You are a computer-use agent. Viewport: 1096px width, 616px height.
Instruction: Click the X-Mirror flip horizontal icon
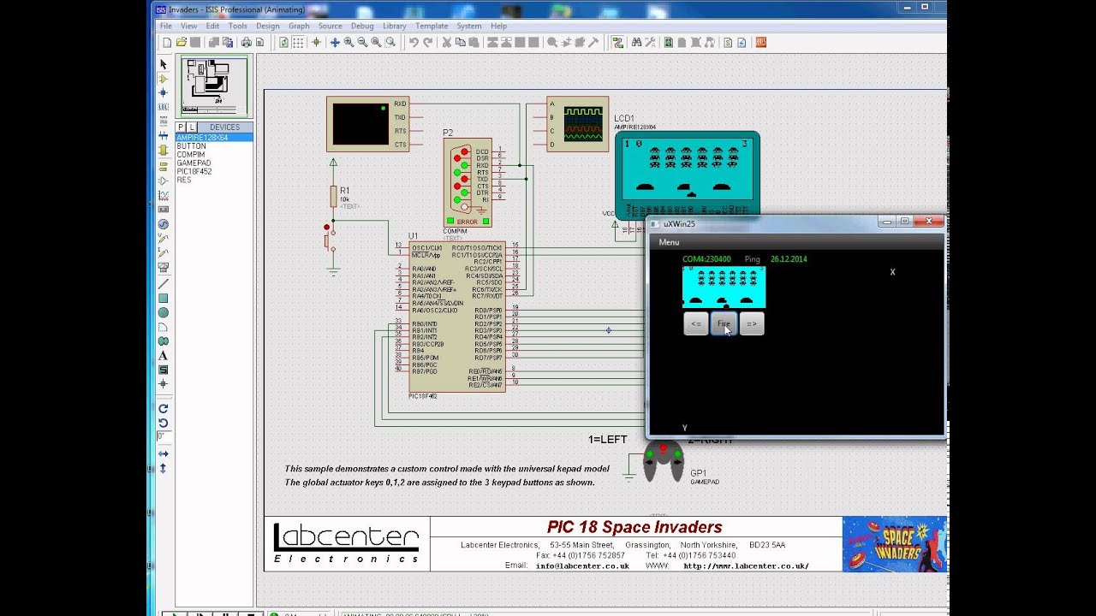click(163, 453)
